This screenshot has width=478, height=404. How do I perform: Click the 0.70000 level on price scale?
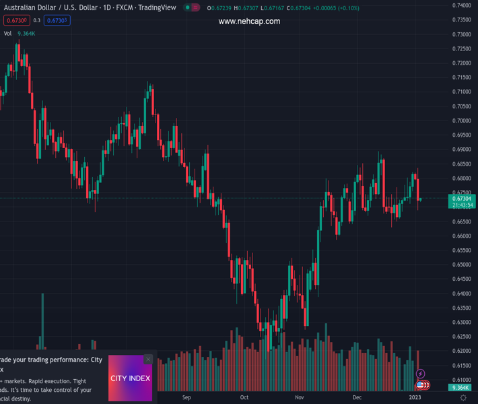coord(461,121)
